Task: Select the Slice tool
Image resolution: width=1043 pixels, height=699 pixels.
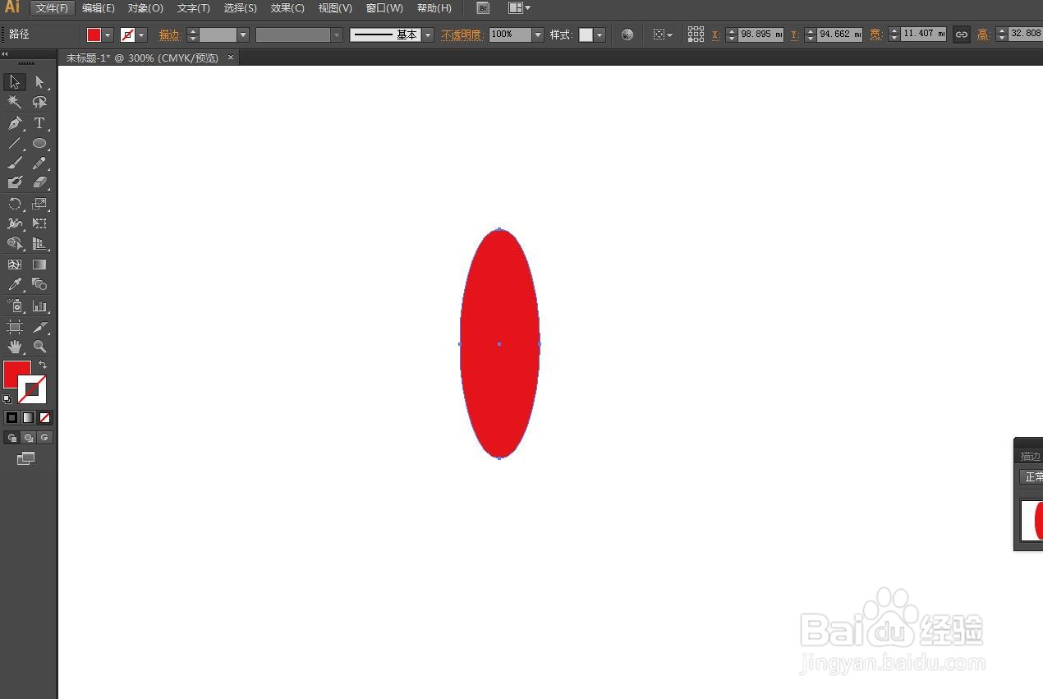Action: [39, 327]
